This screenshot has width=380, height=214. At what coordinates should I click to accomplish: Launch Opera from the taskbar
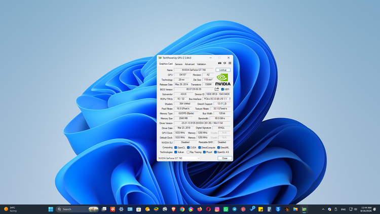208,209
